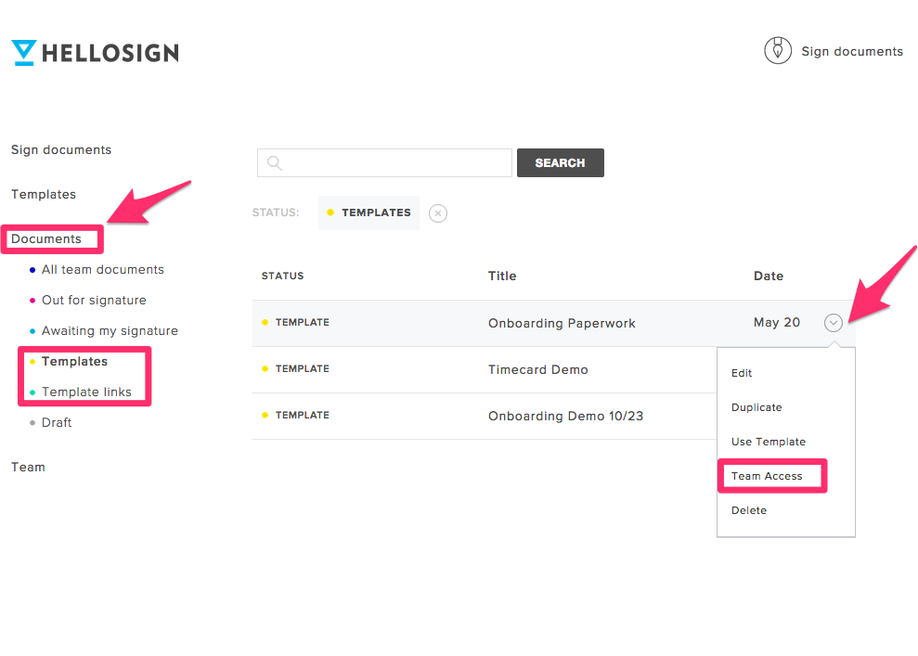
Task: Show Draft documents
Action: click(x=57, y=422)
